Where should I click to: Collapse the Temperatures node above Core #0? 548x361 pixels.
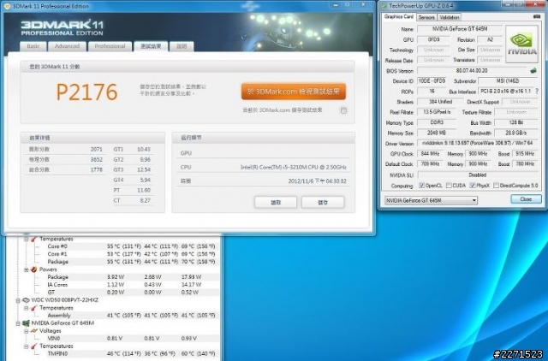[26, 240]
